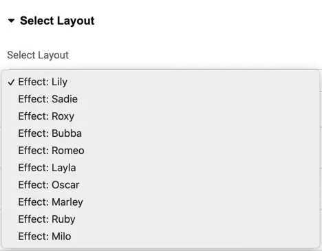322x251 pixels.
Task: Click the word Milo in the list
Action: pyautogui.click(x=61, y=237)
